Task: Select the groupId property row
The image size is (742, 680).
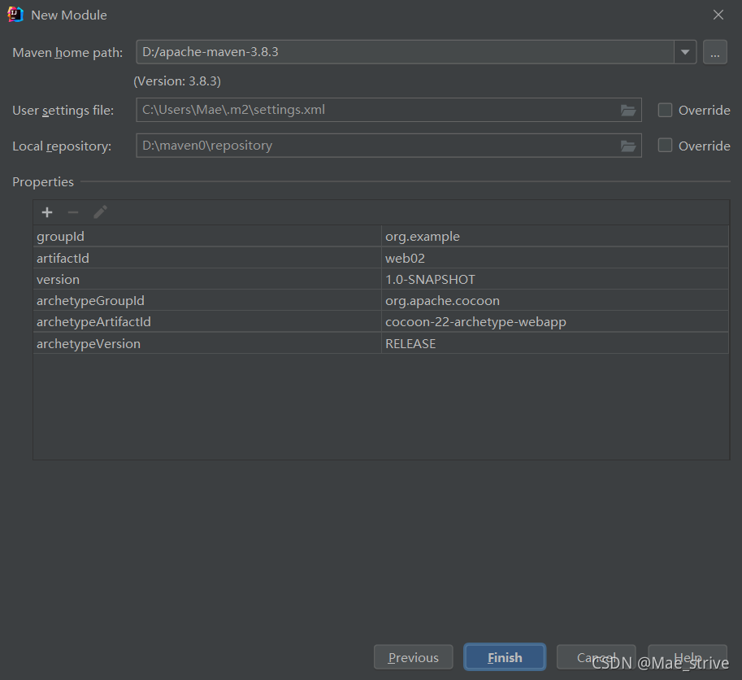Action: [x=381, y=237]
